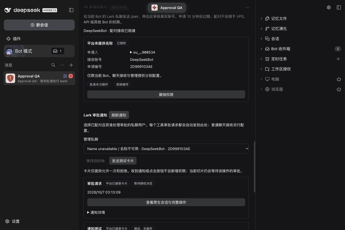Click 浏览器 globe icon

click(267, 89)
